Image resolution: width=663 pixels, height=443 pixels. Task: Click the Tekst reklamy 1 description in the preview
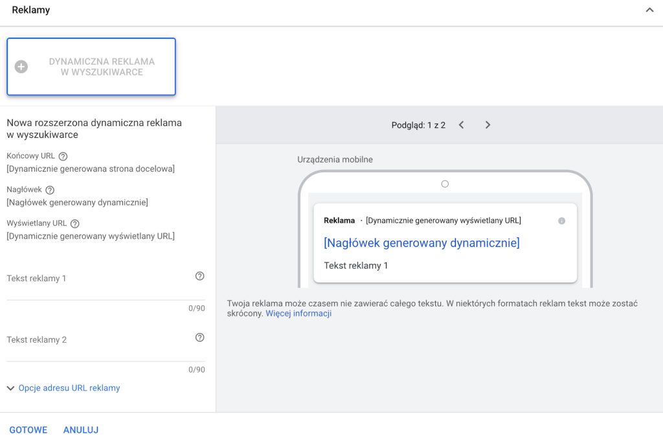(x=356, y=266)
